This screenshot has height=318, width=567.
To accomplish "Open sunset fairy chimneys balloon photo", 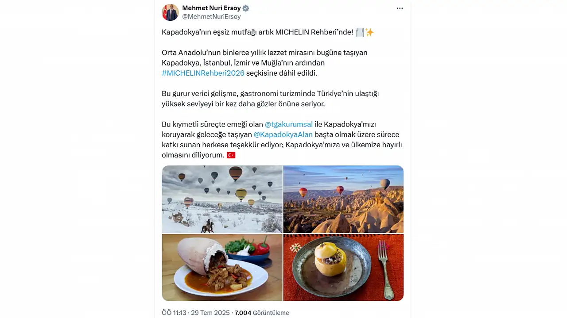I will (x=343, y=199).
